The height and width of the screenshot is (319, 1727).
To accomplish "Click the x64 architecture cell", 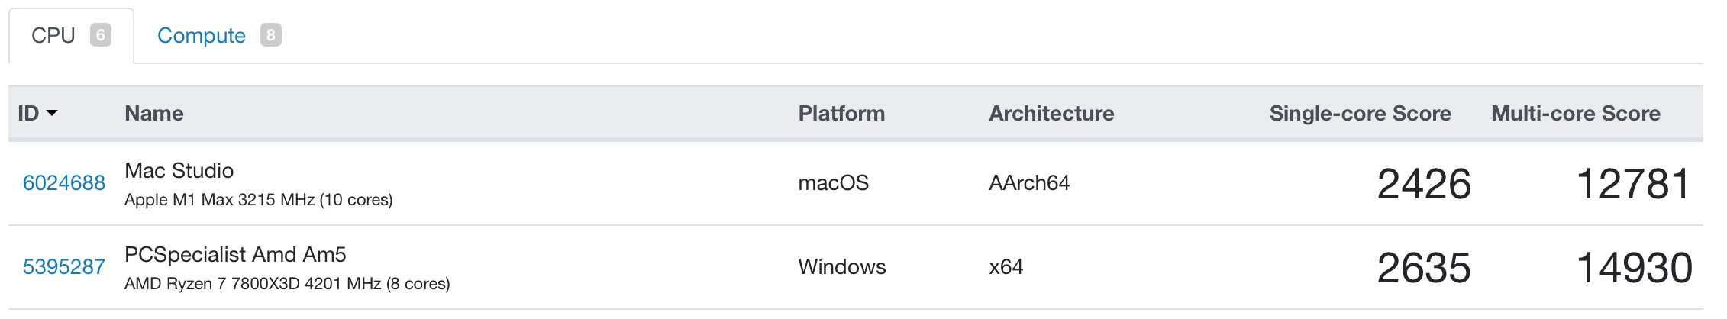I will 1006,267.
